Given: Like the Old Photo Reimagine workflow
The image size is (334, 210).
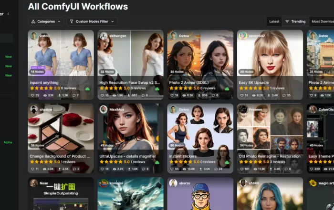Looking at the screenshot, I should pyautogui.click(x=242, y=169).
